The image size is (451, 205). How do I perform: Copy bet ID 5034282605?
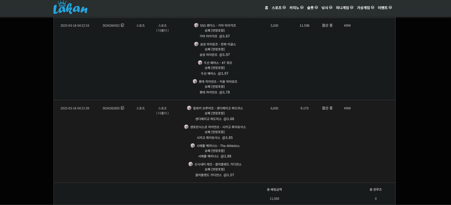[122, 108]
